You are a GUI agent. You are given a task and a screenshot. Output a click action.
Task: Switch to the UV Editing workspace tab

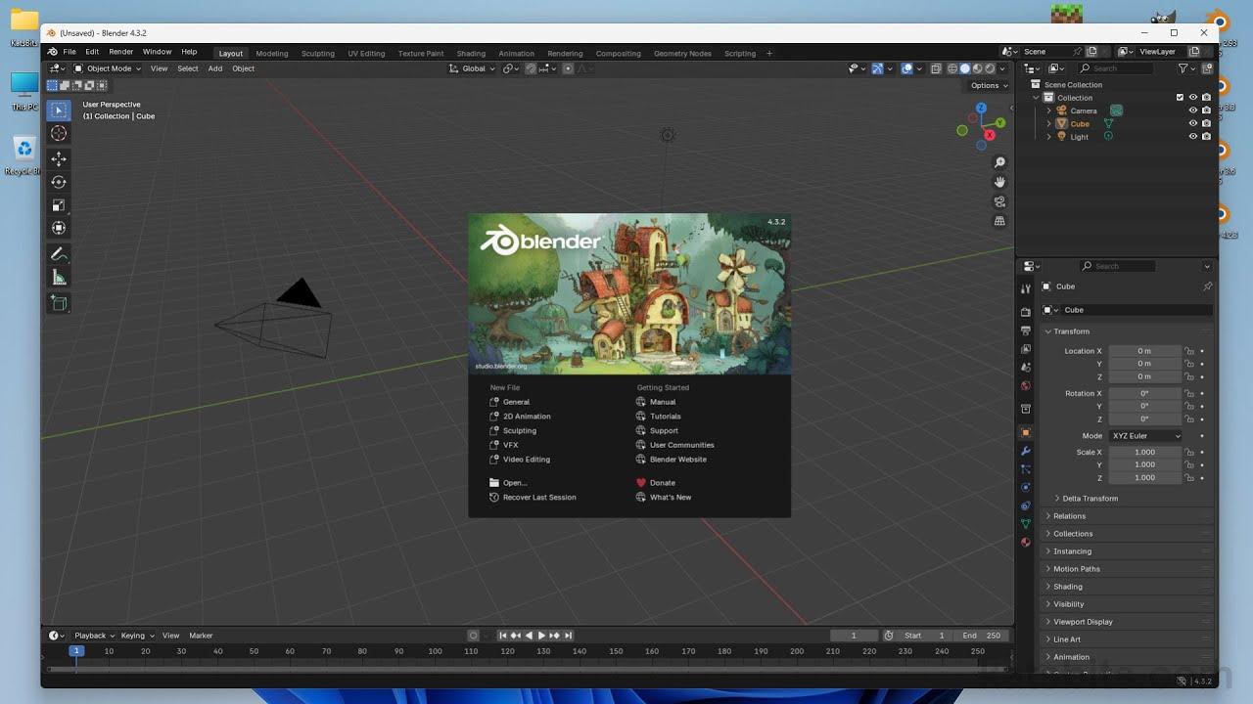pyautogui.click(x=366, y=53)
